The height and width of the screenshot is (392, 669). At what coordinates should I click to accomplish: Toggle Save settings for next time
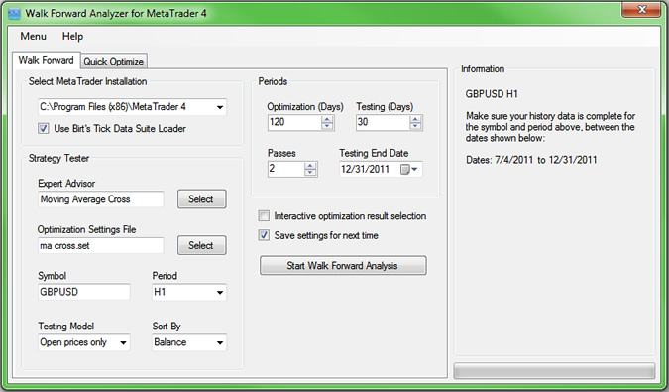tap(264, 235)
